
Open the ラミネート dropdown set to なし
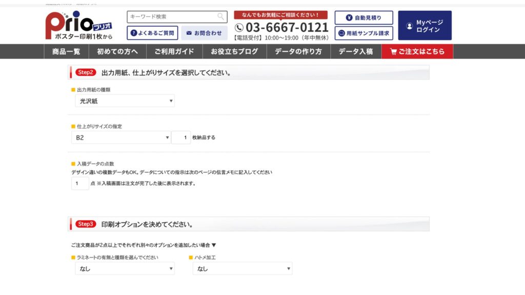click(x=125, y=268)
